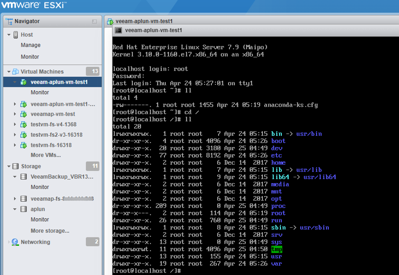Open the Networking section
This screenshot has width=399, height=275.
tap(35, 242)
